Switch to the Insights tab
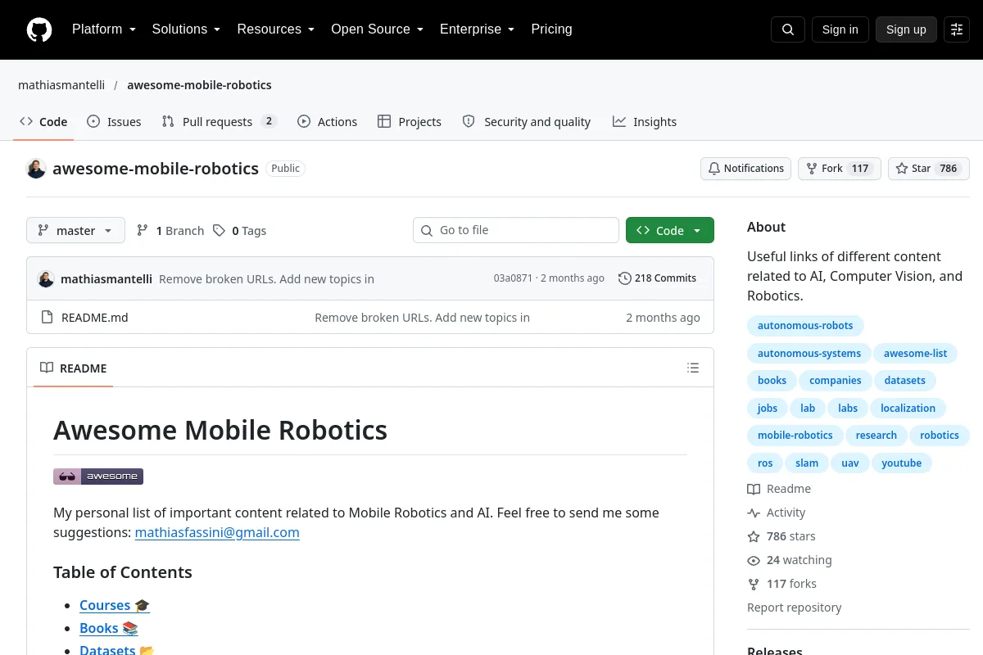Screen dimensions: 983x655 645,121
